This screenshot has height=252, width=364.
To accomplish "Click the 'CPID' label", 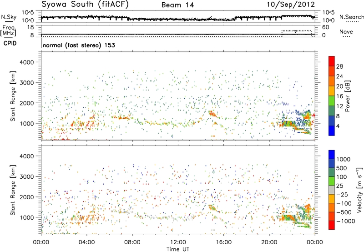I will [x=10, y=43].
